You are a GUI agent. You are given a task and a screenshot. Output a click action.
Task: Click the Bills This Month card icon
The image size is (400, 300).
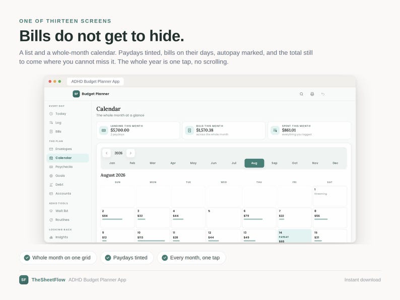point(189,130)
